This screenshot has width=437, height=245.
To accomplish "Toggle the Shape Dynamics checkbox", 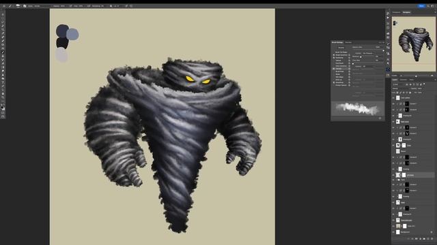I will click(x=334, y=55).
